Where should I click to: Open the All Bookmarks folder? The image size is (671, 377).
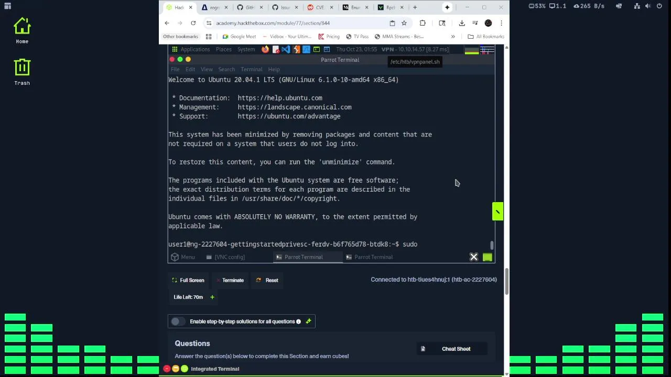[486, 37]
